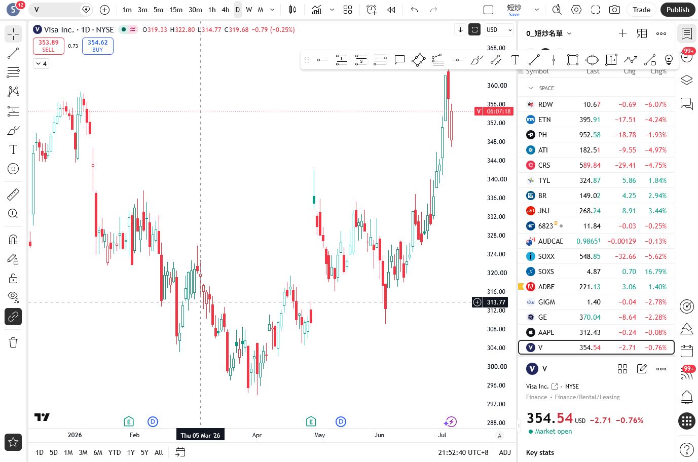Image resolution: width=698 pixels, height=462 pixels.
Task: Open candlestick chart type menu
Action: [292, 10]
